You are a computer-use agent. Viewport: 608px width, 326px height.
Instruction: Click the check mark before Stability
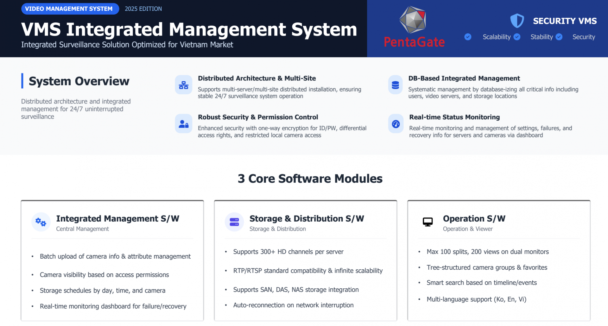point(517,37)
